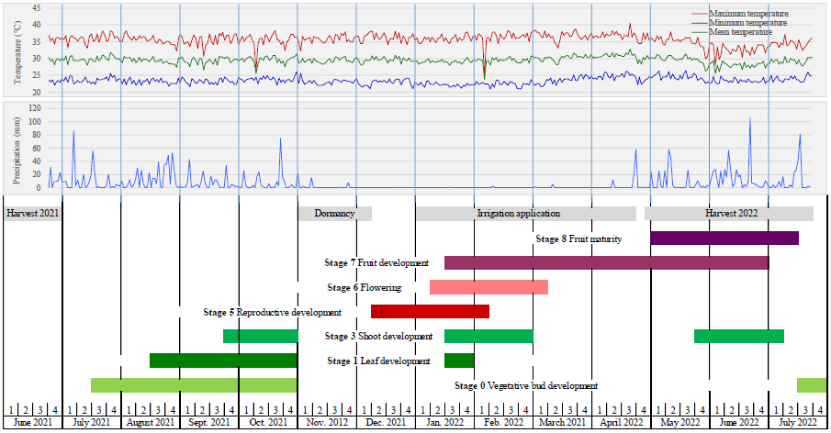This screenshot has width=831, height=433.
Task: Select the pink Stage 6 Flowering bar
Action: pyautogui.click(x=488, y=287)
